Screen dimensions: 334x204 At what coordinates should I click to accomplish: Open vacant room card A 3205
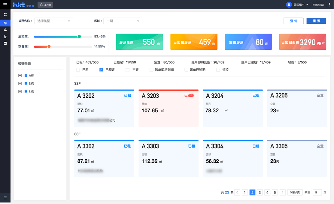297,108
